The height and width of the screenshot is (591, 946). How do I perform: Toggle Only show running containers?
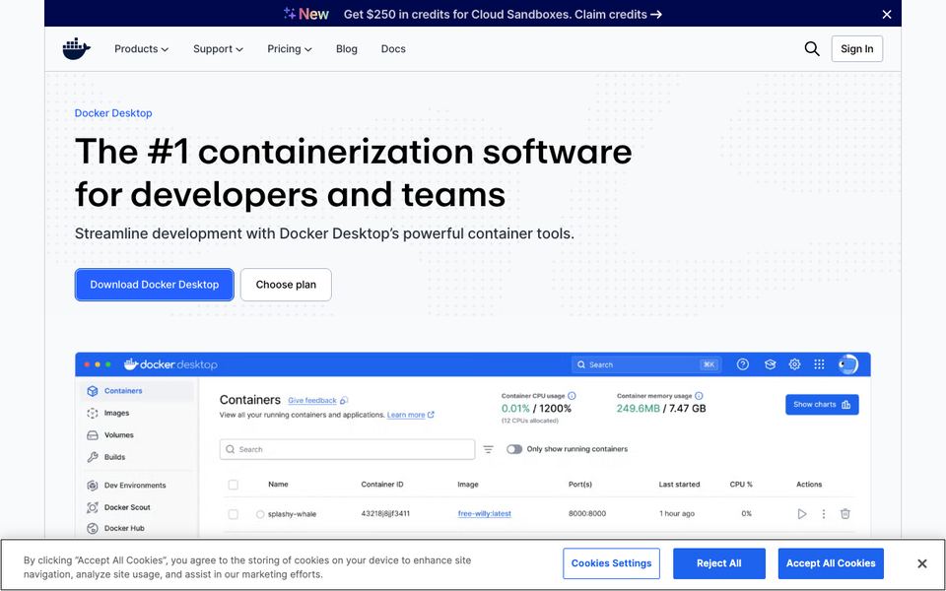[x=514, y=449]
